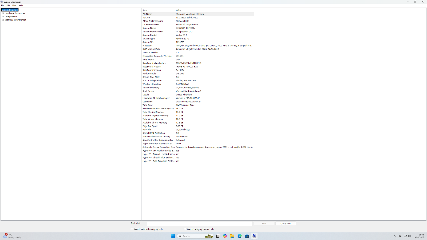This screenshot has height=240, width=427.
Task: Launch Copilot from the taskbar
Action: (225, 236)
